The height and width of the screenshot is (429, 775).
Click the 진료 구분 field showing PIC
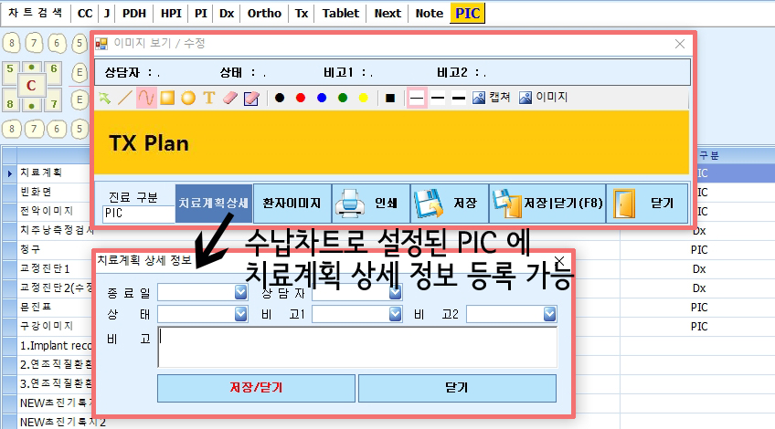coord(138,214)
